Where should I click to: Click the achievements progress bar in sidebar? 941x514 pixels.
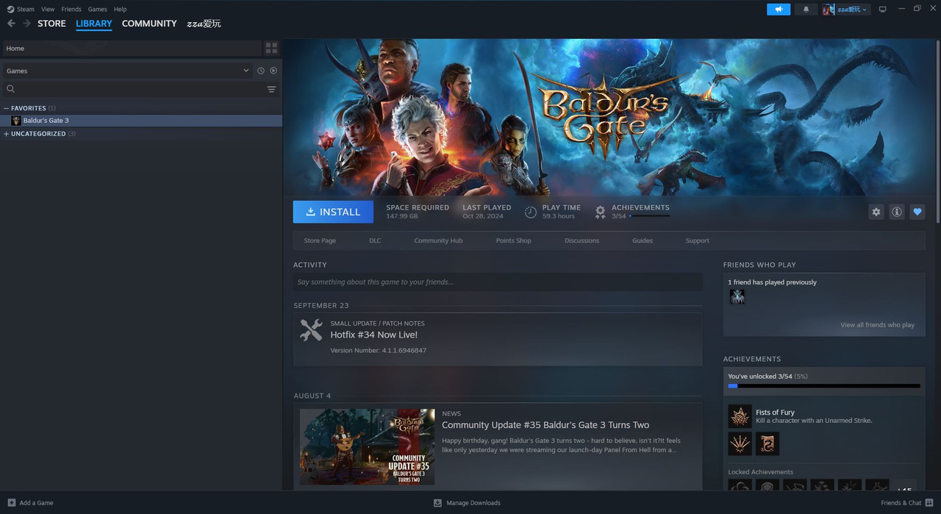point(824,385)
